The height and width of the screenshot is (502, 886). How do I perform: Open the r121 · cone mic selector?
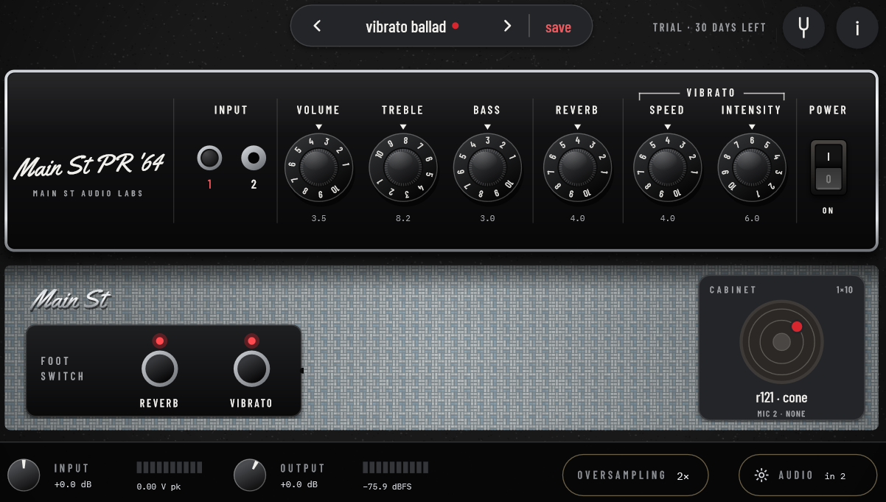point(781,398)
